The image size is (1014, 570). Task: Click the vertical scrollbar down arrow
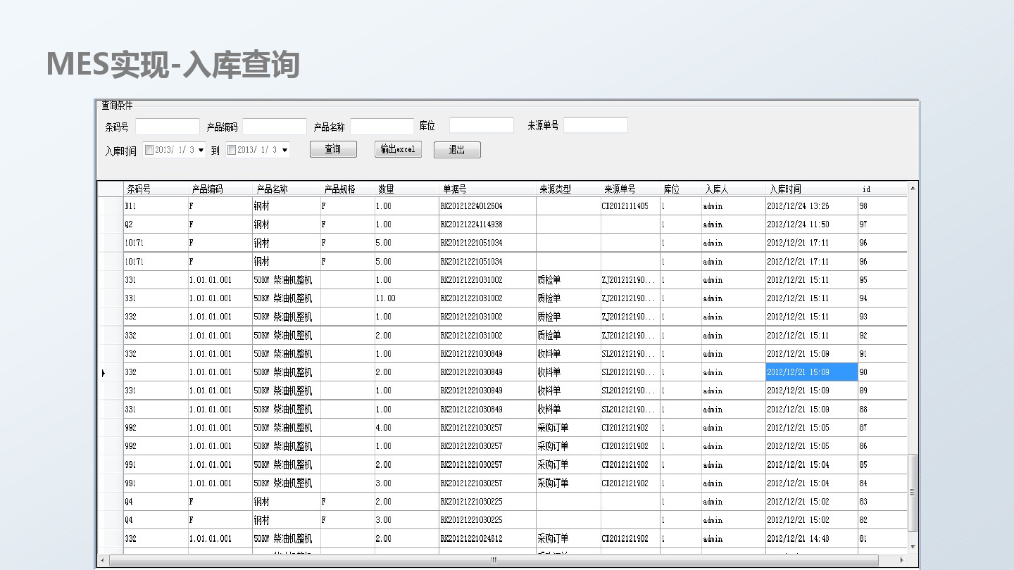pos(913,547)
